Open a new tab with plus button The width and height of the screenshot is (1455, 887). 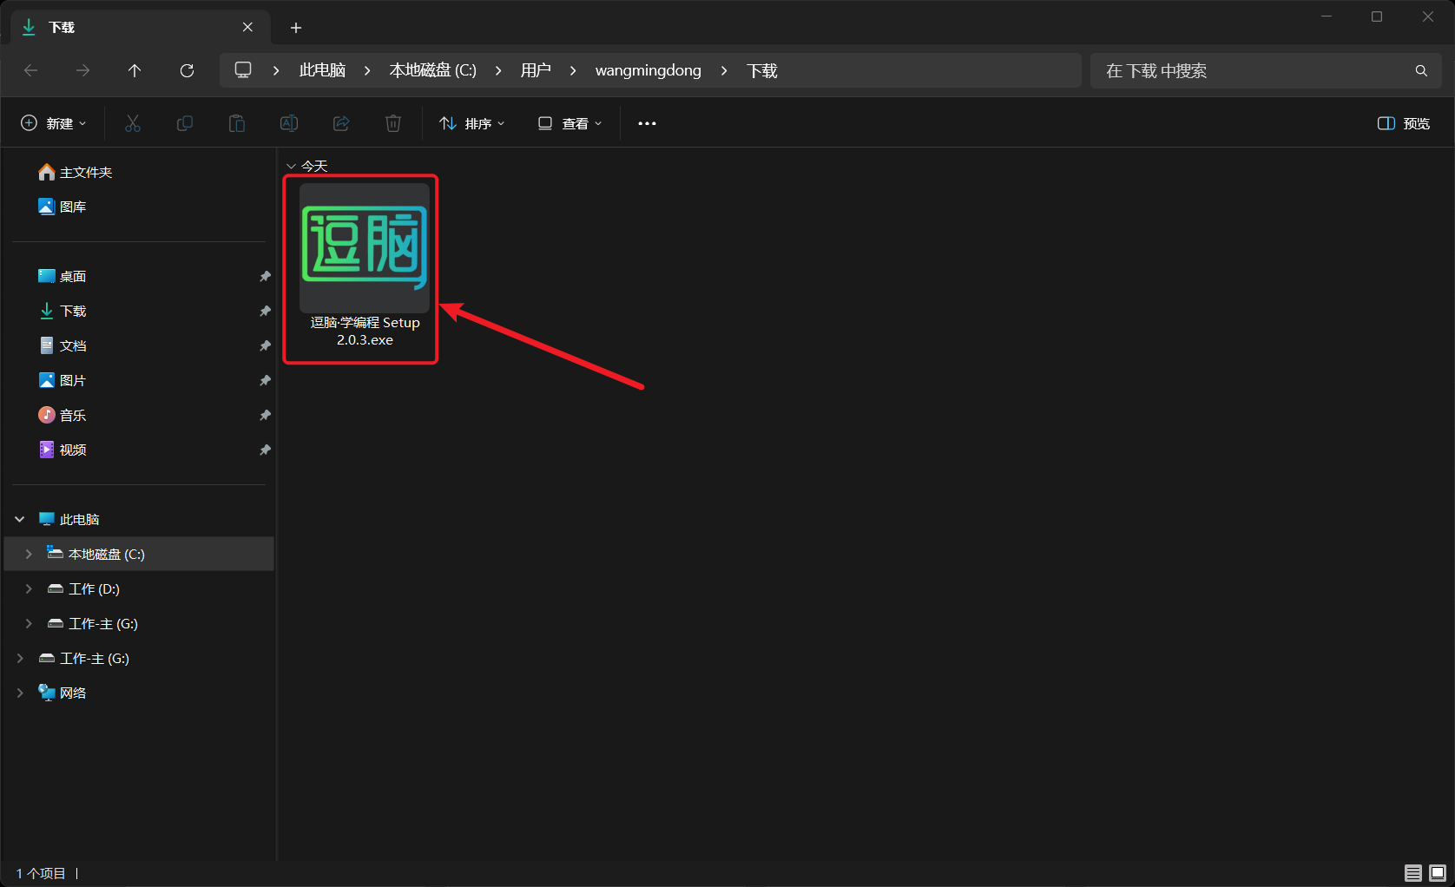coord(296,28)
